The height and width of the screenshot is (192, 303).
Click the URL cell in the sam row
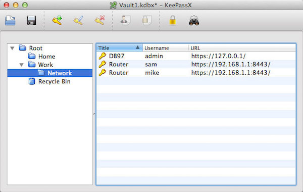coord(231,64)
